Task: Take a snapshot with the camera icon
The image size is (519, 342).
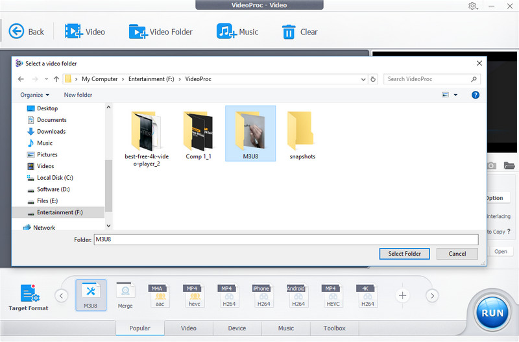Action: 492,165
